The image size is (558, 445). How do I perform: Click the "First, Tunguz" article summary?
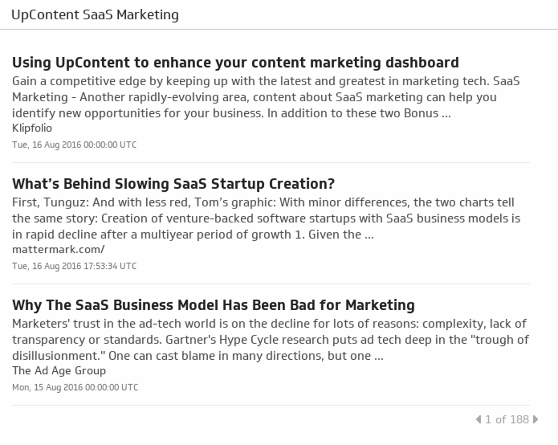[x=265, y=218]
